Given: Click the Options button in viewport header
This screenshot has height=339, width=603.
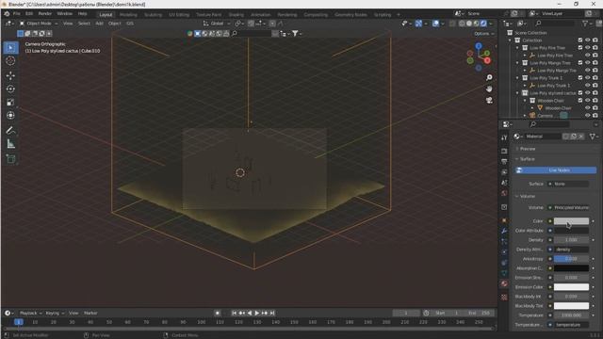Looking at the screenshot, I should (483, 34).
